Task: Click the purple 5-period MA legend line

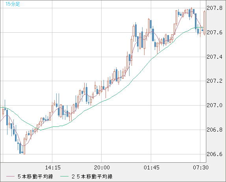Action: (10, 176)
